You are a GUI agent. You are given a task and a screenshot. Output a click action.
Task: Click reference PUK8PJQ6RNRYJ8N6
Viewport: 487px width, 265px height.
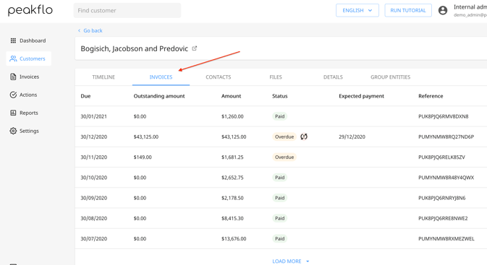(x=442, y=198)
